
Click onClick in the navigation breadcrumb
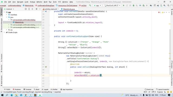coord(84,5)
